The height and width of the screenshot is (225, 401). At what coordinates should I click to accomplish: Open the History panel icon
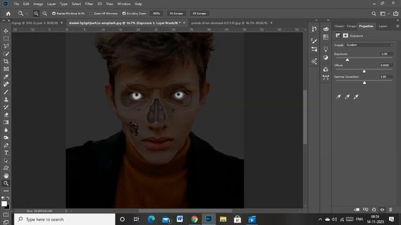point(315,29)
